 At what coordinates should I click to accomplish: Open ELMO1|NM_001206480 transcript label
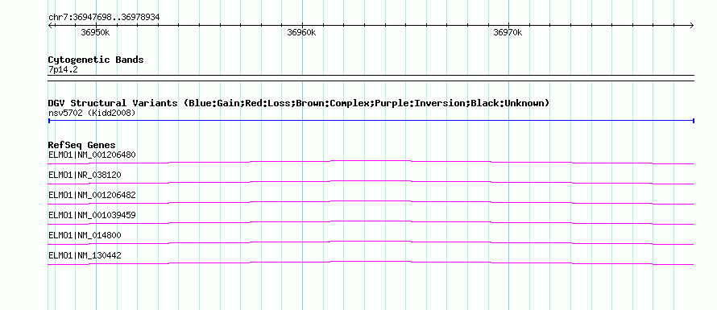(x=92, y=155)
